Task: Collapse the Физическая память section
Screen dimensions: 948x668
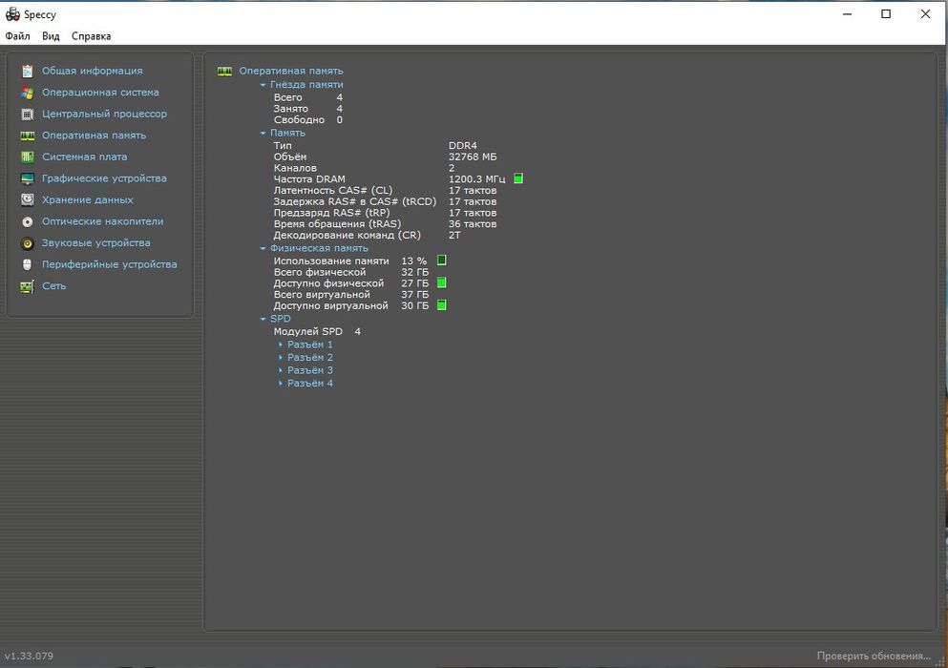Action: point(263,248)
